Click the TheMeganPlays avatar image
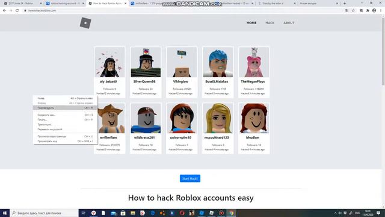Viewport: 385px width, 217px height. click(254, 62)
